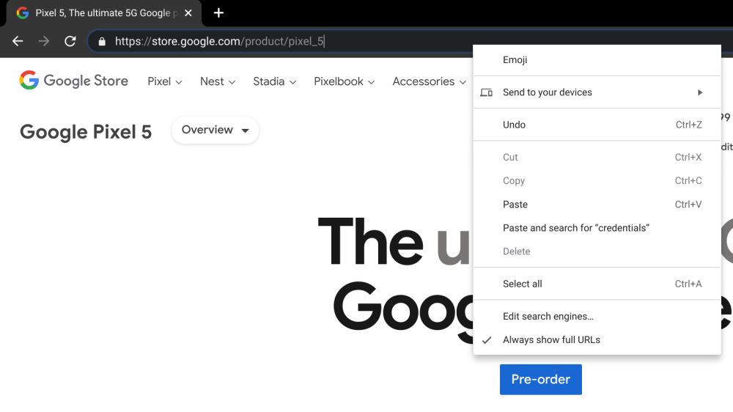Toggle Always show full URLs option
The image size is (733, 412).
pos(551,340)
